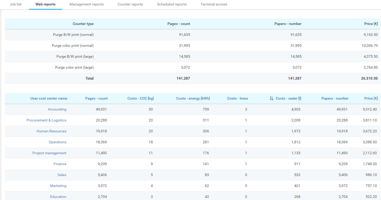Select the Scheduled reports tab
Viewport: 381px width, 200px height.
[x=172, y=4]
